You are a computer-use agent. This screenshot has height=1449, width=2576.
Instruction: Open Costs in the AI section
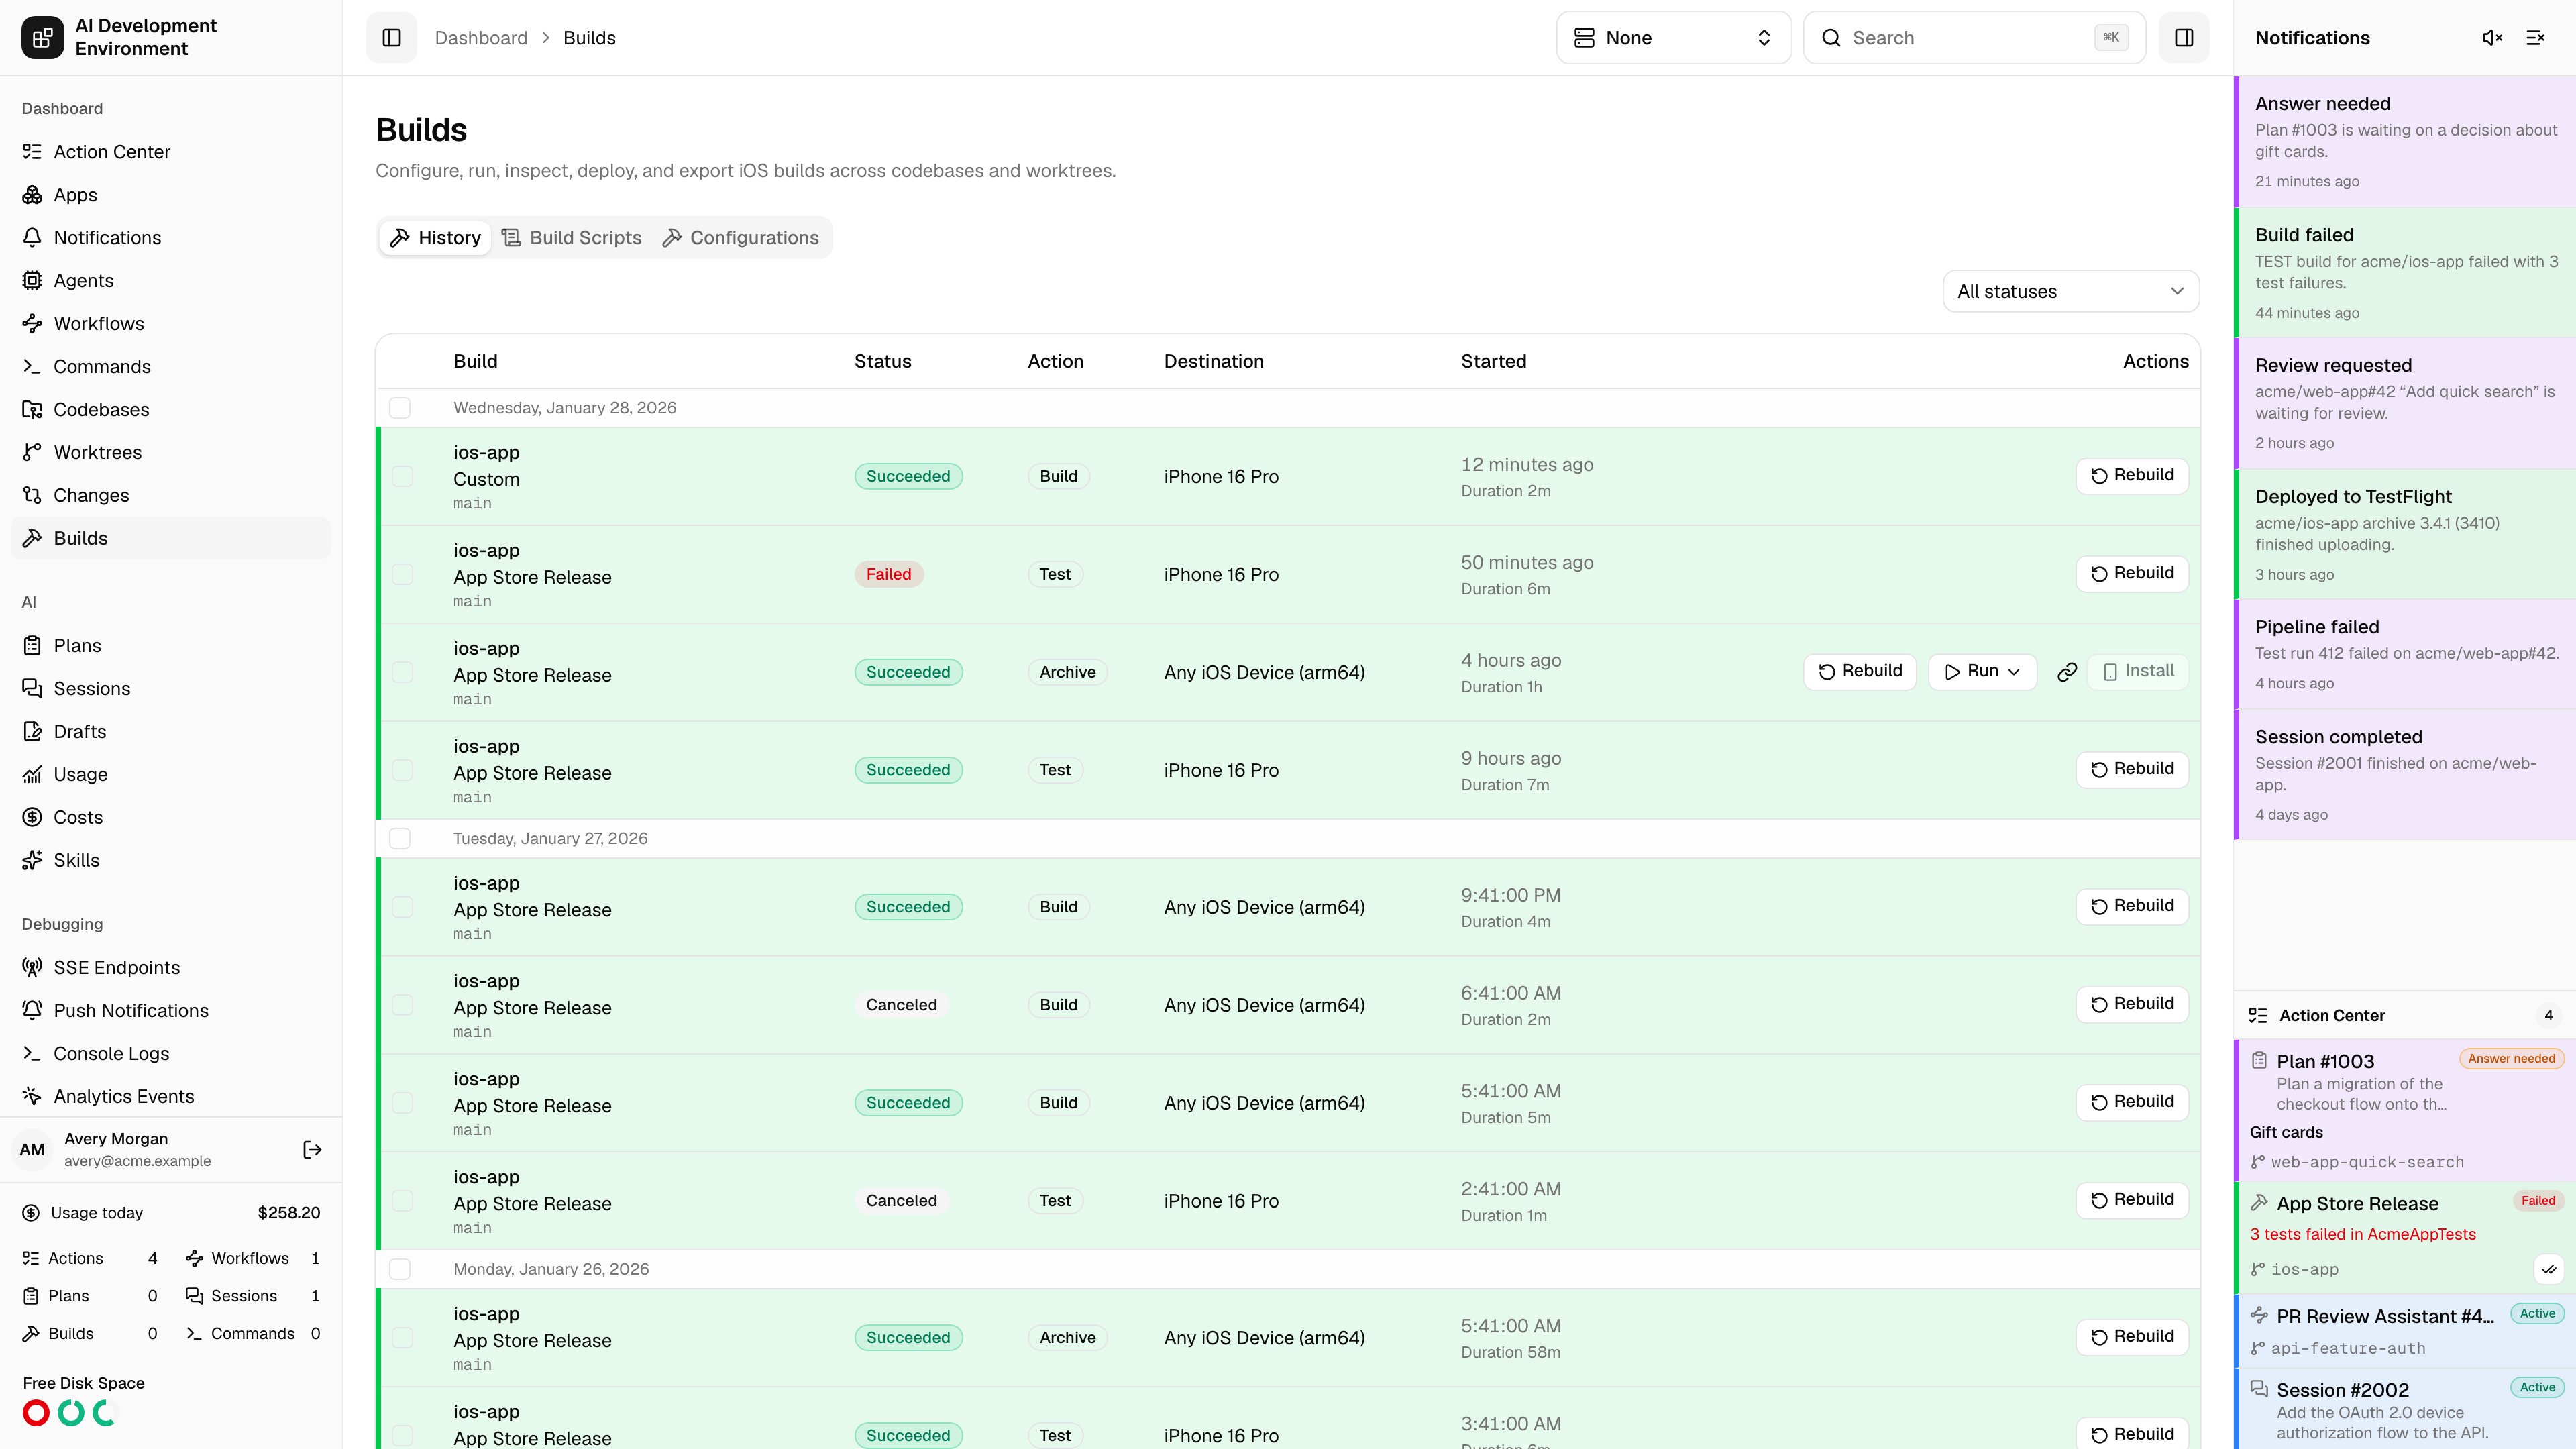[171, 818]
